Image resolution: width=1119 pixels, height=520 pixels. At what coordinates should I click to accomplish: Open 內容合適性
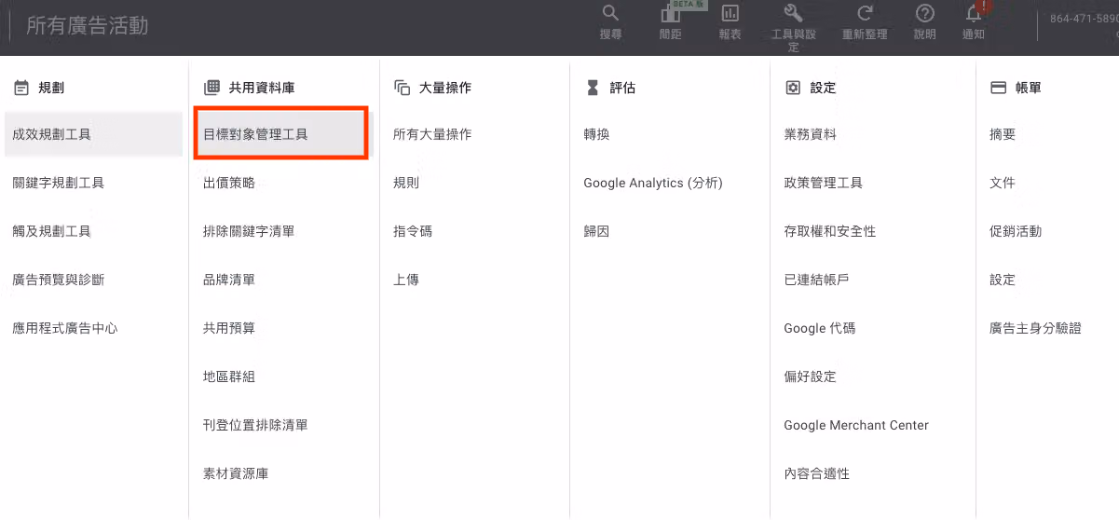point(817,473)
